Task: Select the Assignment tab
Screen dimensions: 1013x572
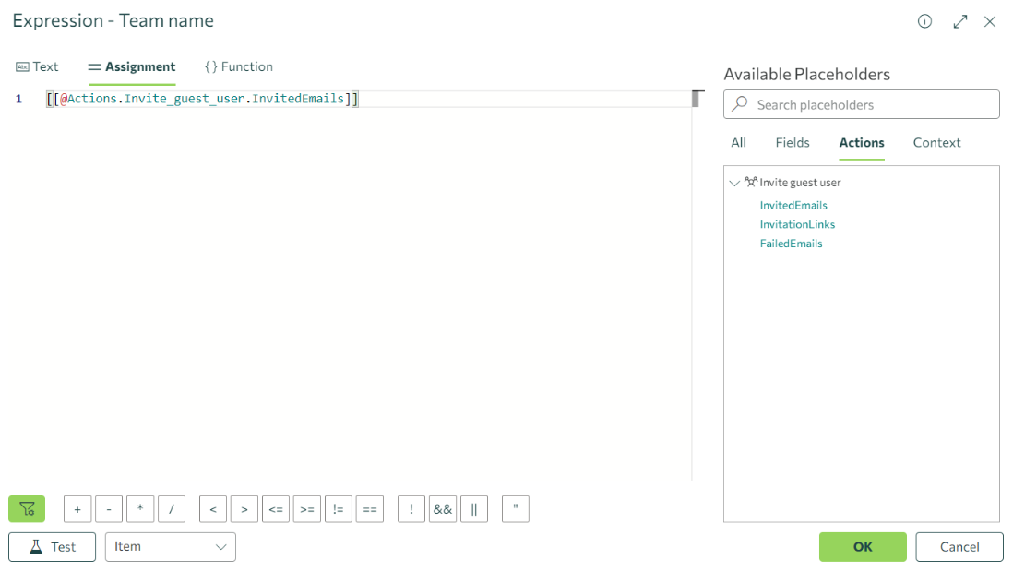Action: click(132, 66)
